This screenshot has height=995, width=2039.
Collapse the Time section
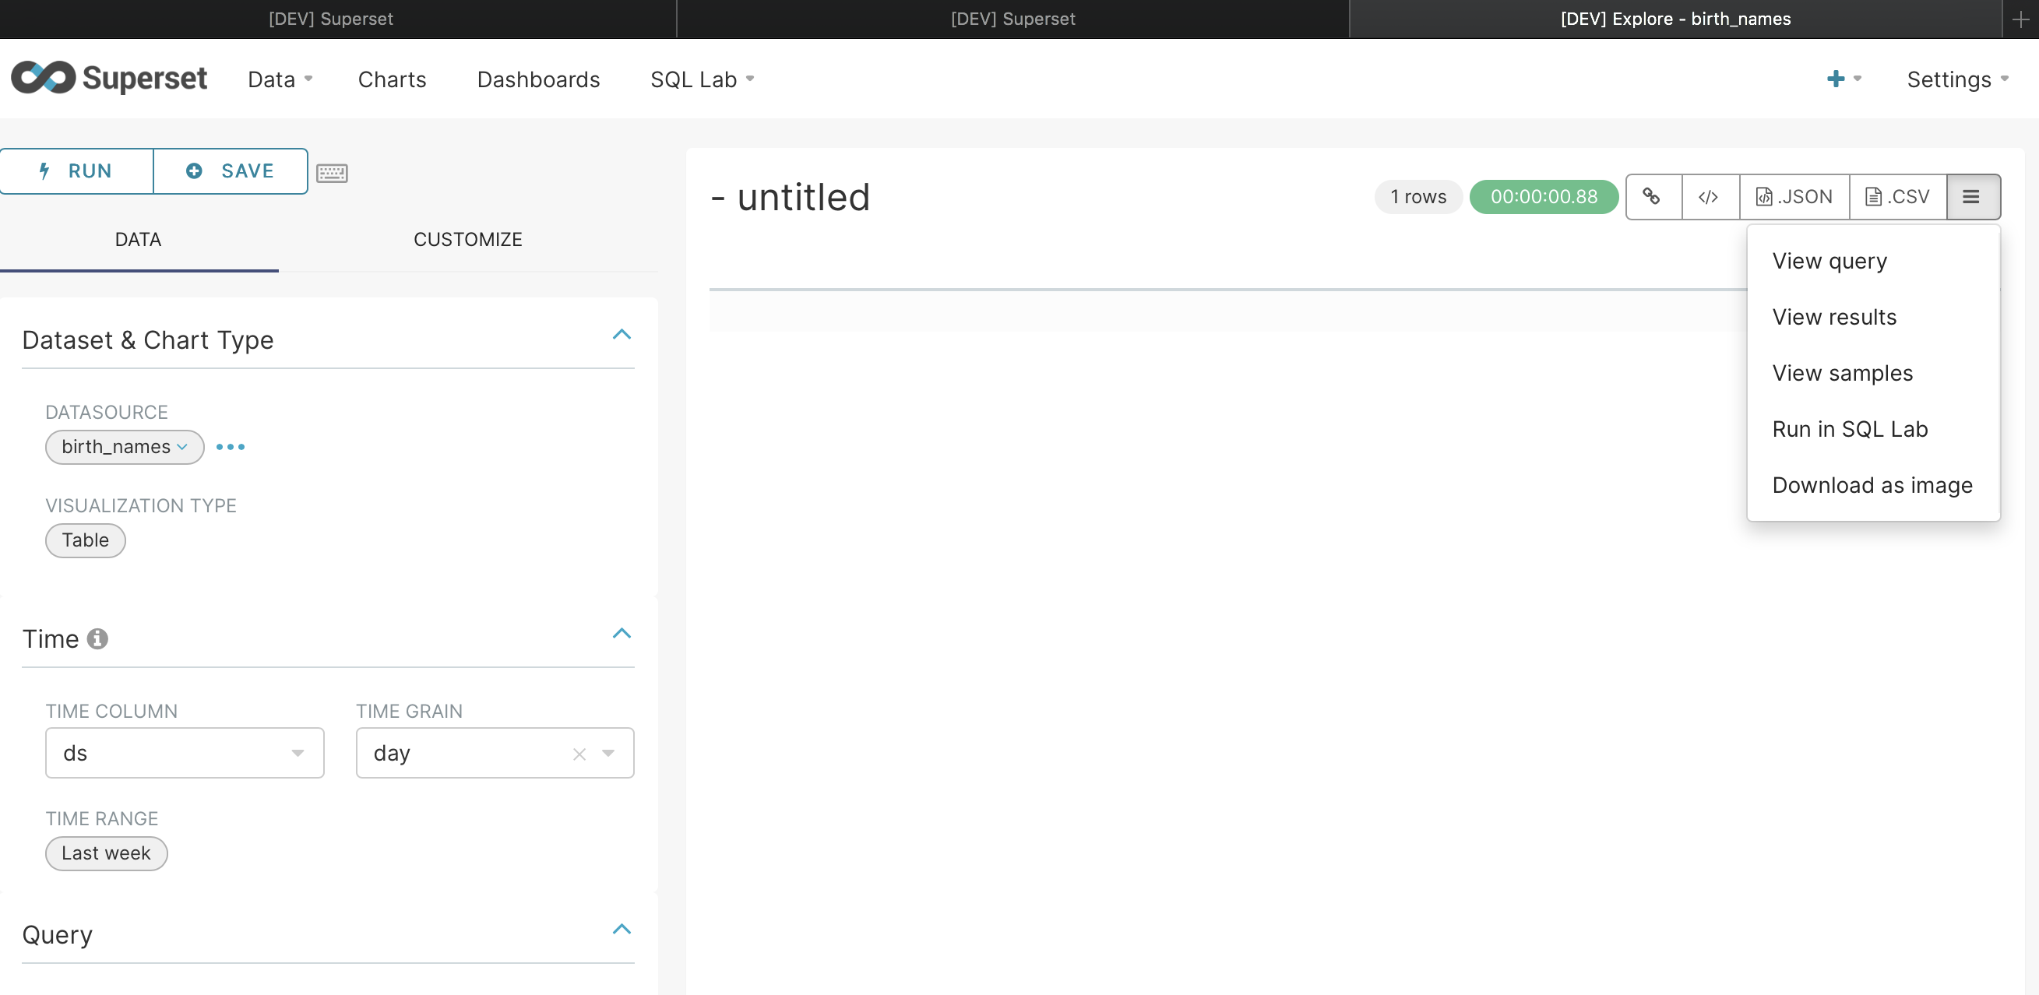(622, 633)
